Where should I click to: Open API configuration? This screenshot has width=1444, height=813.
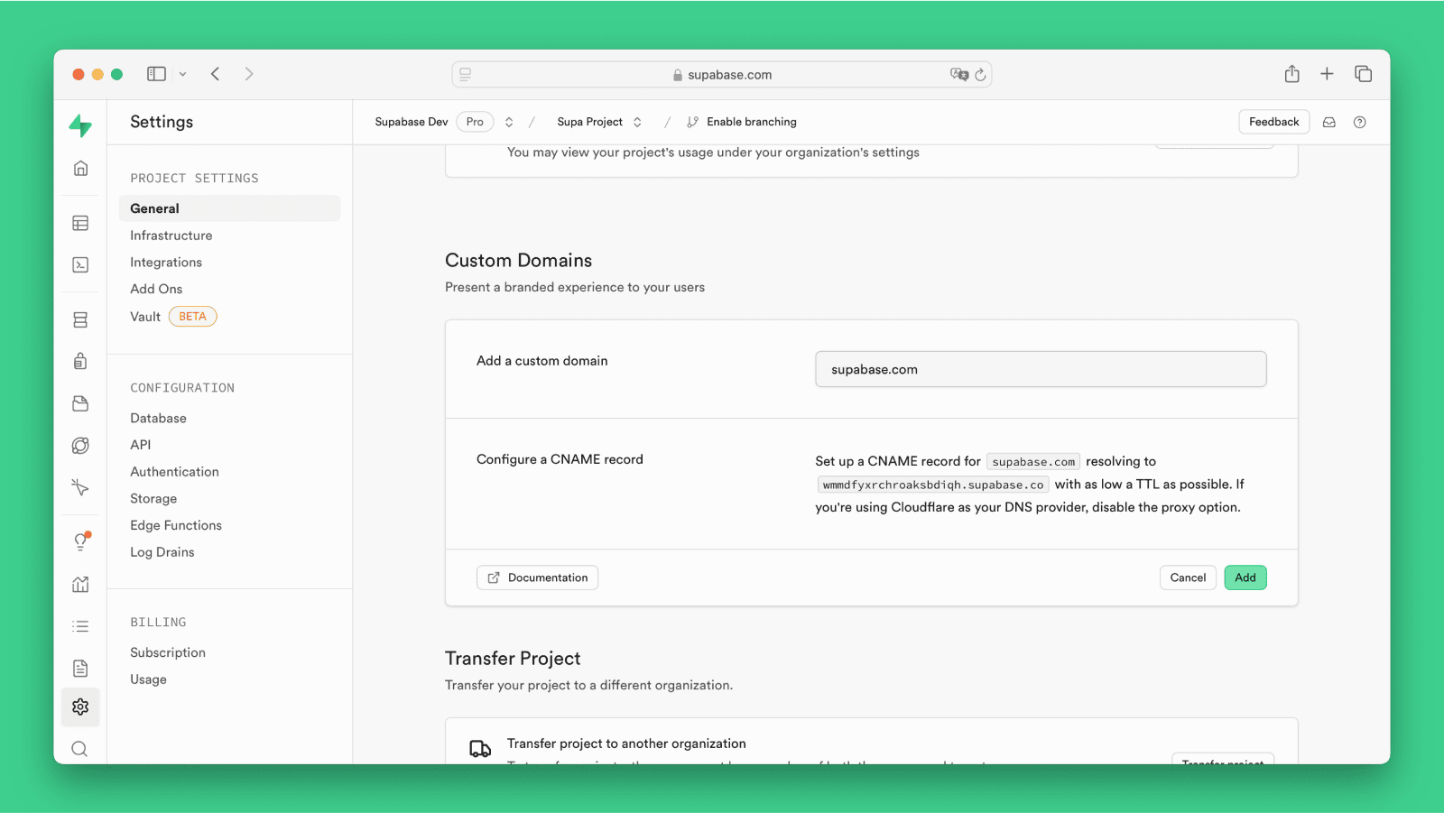point(141,445)
